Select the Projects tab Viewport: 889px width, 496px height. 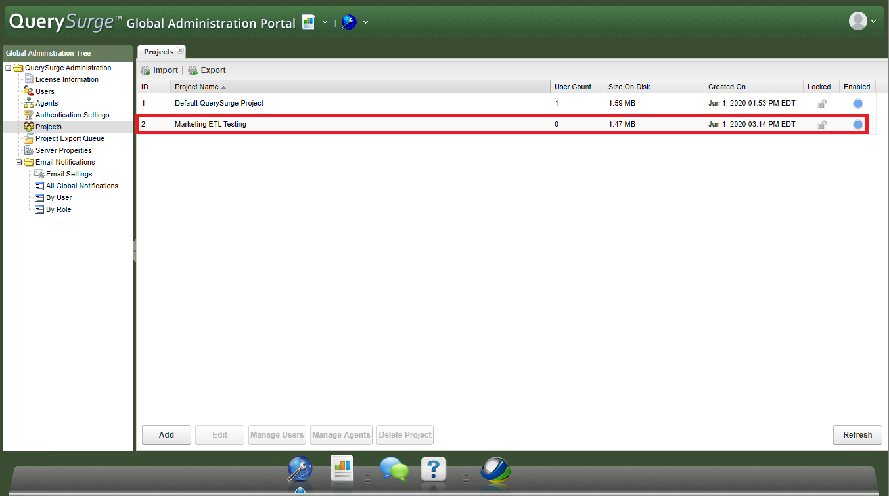pos(158,52)
